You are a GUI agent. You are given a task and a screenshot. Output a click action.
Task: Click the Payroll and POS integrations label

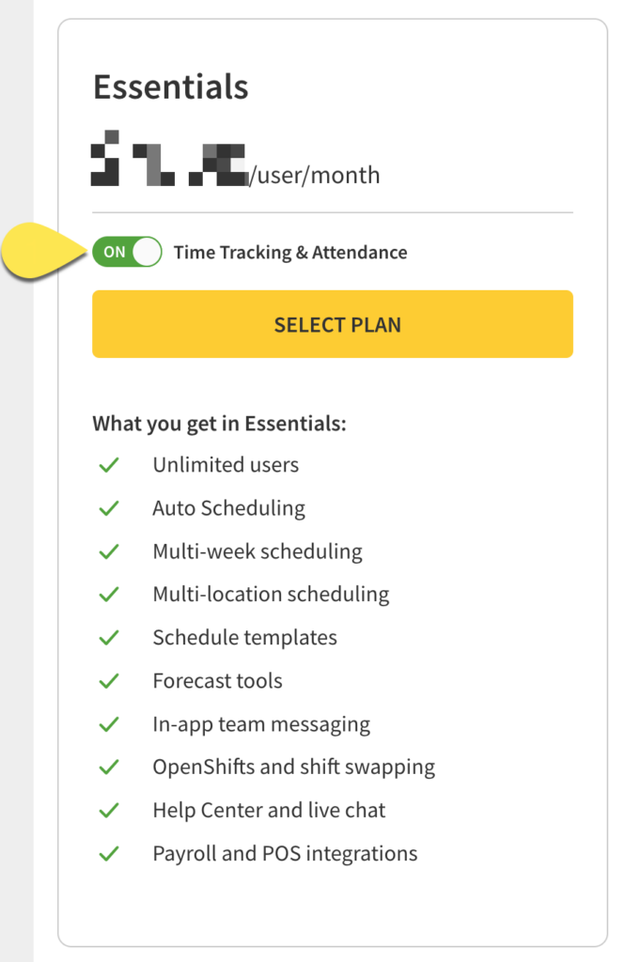[x=285, y=853]
